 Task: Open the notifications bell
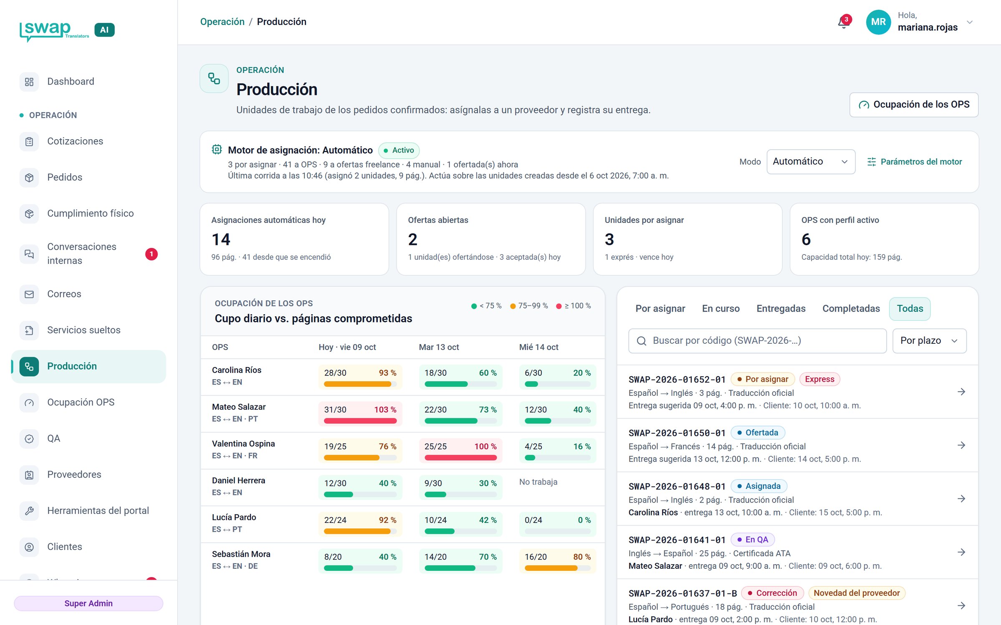coord(844,22)
